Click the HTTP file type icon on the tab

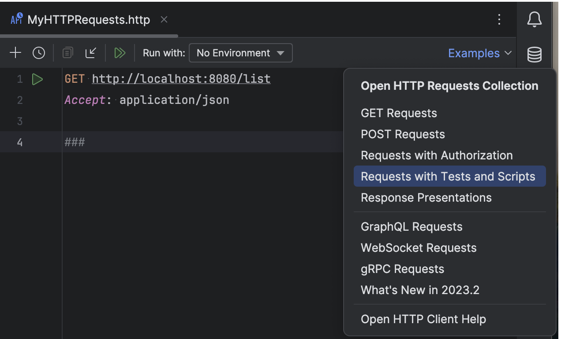16,19
